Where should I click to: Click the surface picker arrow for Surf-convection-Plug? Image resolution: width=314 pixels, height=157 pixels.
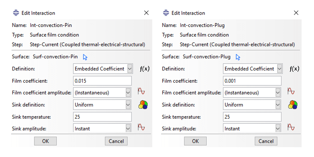coord(238,57)
